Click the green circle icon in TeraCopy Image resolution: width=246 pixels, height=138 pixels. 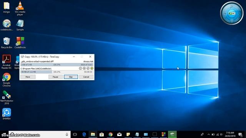coord(92,68)
